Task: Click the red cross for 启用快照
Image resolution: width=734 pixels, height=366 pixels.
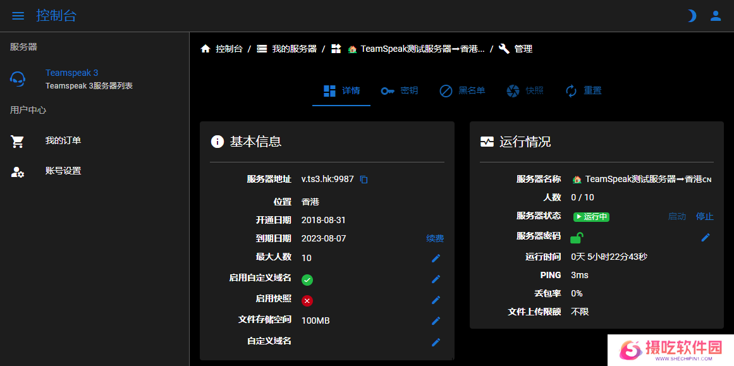Action: (x=307, y=300)
